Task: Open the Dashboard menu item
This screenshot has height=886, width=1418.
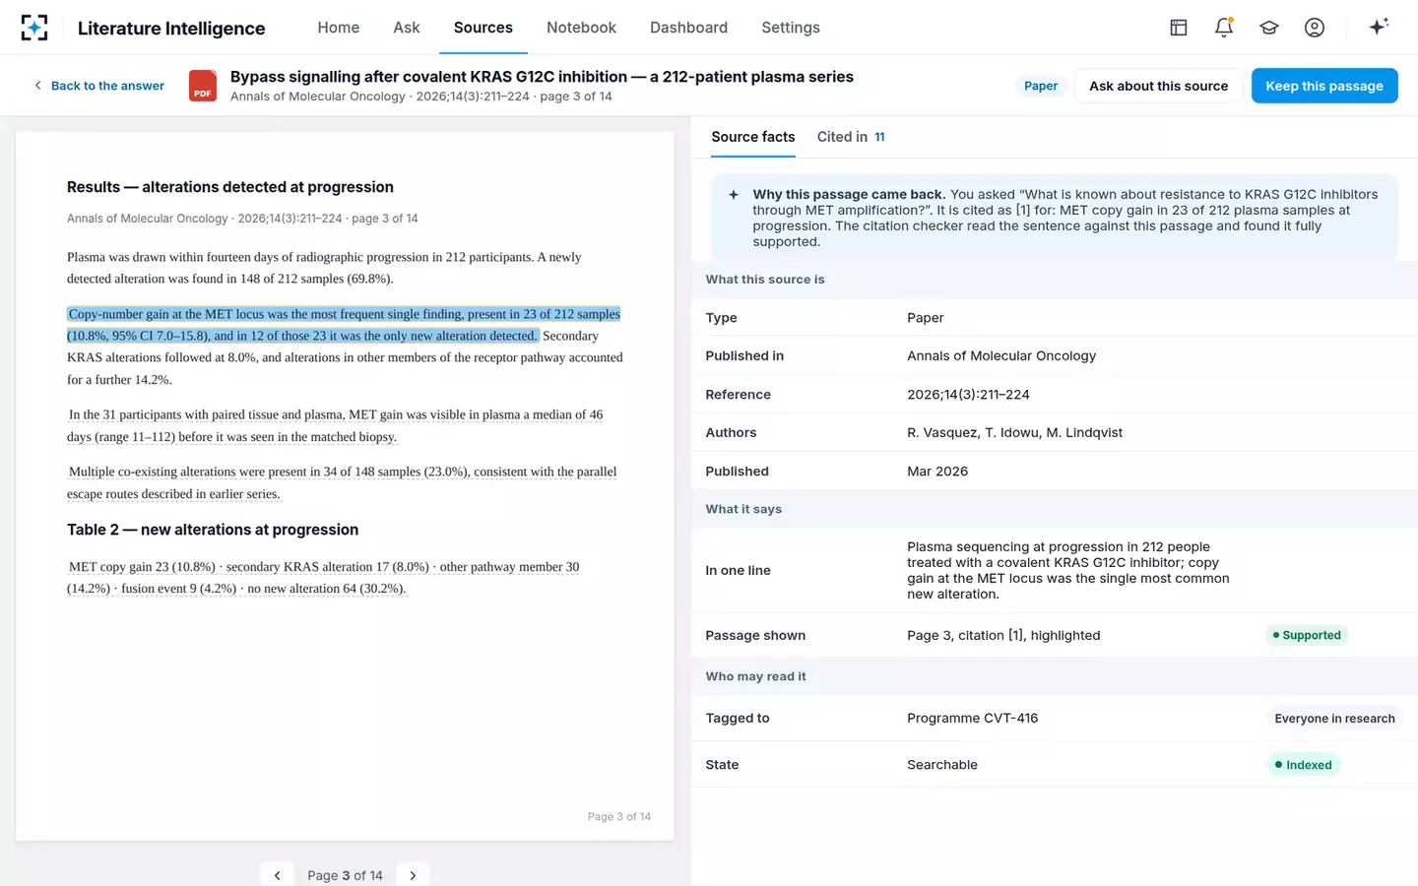Action: (688, 28)
